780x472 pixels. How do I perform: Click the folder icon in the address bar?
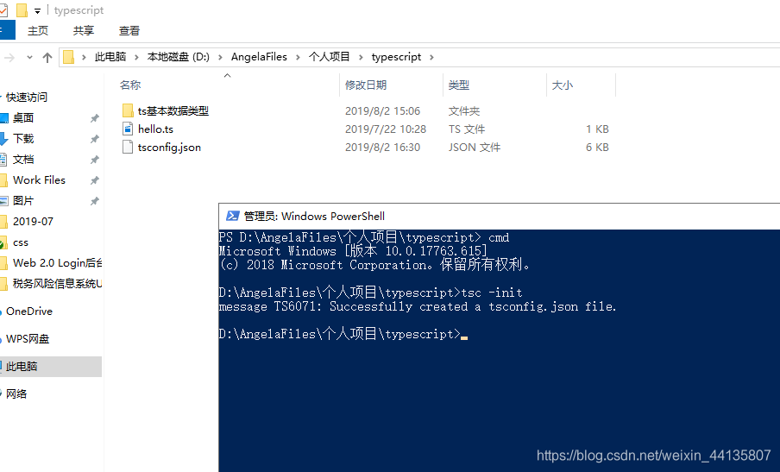click(x=69, y=57)
